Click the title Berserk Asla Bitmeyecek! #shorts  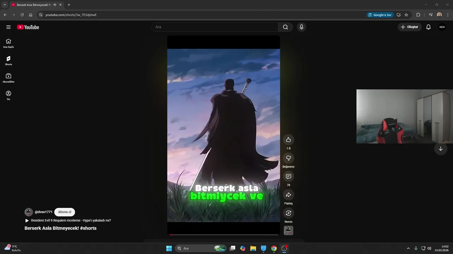click(x=61, y=228)
